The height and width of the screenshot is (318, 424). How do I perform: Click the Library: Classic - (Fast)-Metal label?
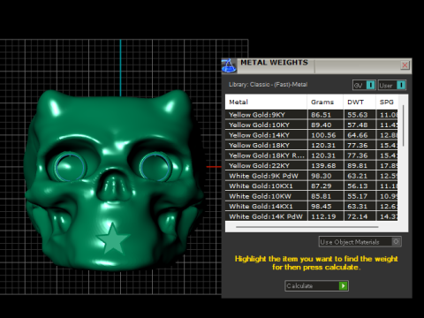[268, 85]
